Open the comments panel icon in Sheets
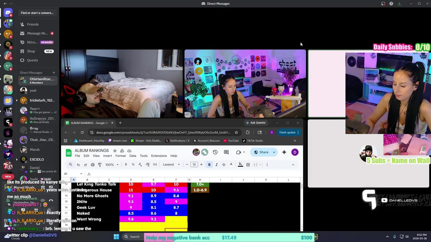The height and width of the screenshot is (242, 431). (226, 152)
